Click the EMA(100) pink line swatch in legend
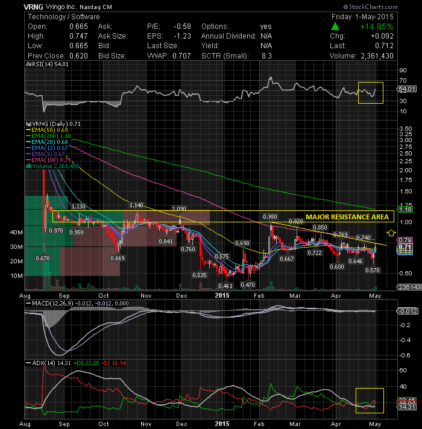Viewport: 422px width, 429px height. tap(28, 160)
